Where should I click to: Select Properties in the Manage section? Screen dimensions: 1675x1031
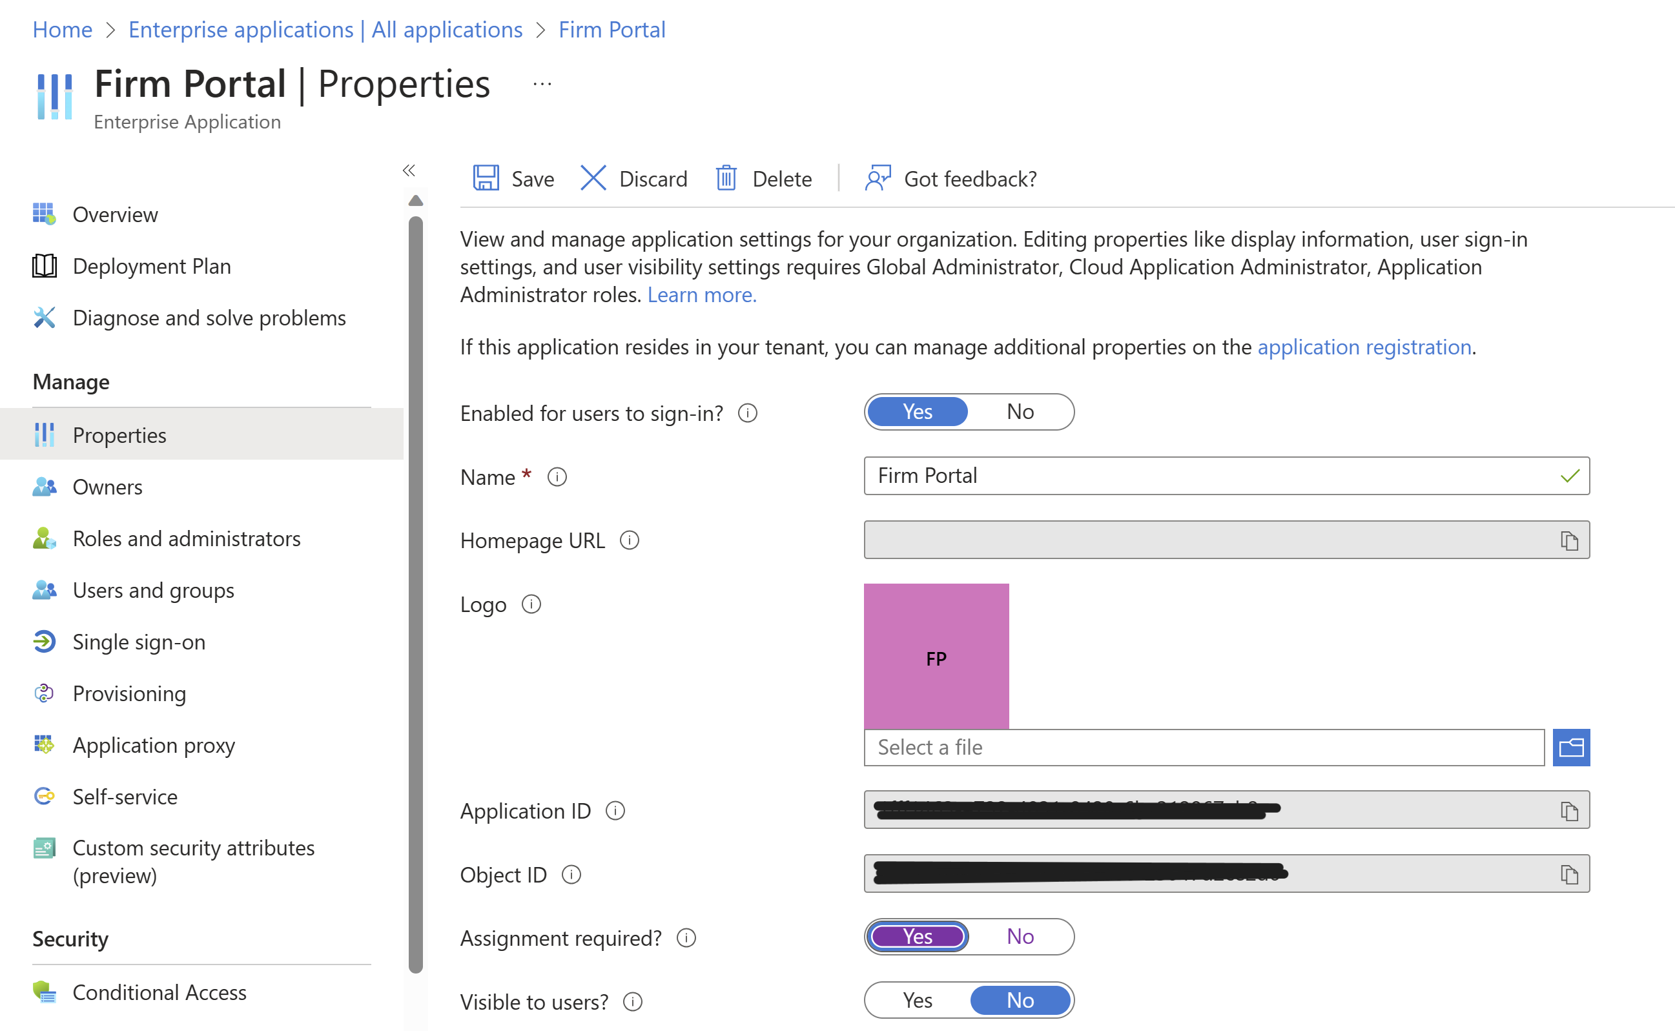[x=202, y=435]
